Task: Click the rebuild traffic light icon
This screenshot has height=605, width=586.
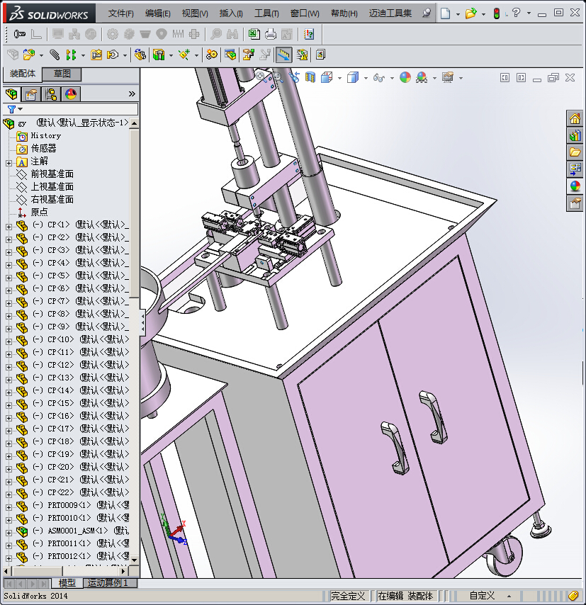Action: [497, 13]
